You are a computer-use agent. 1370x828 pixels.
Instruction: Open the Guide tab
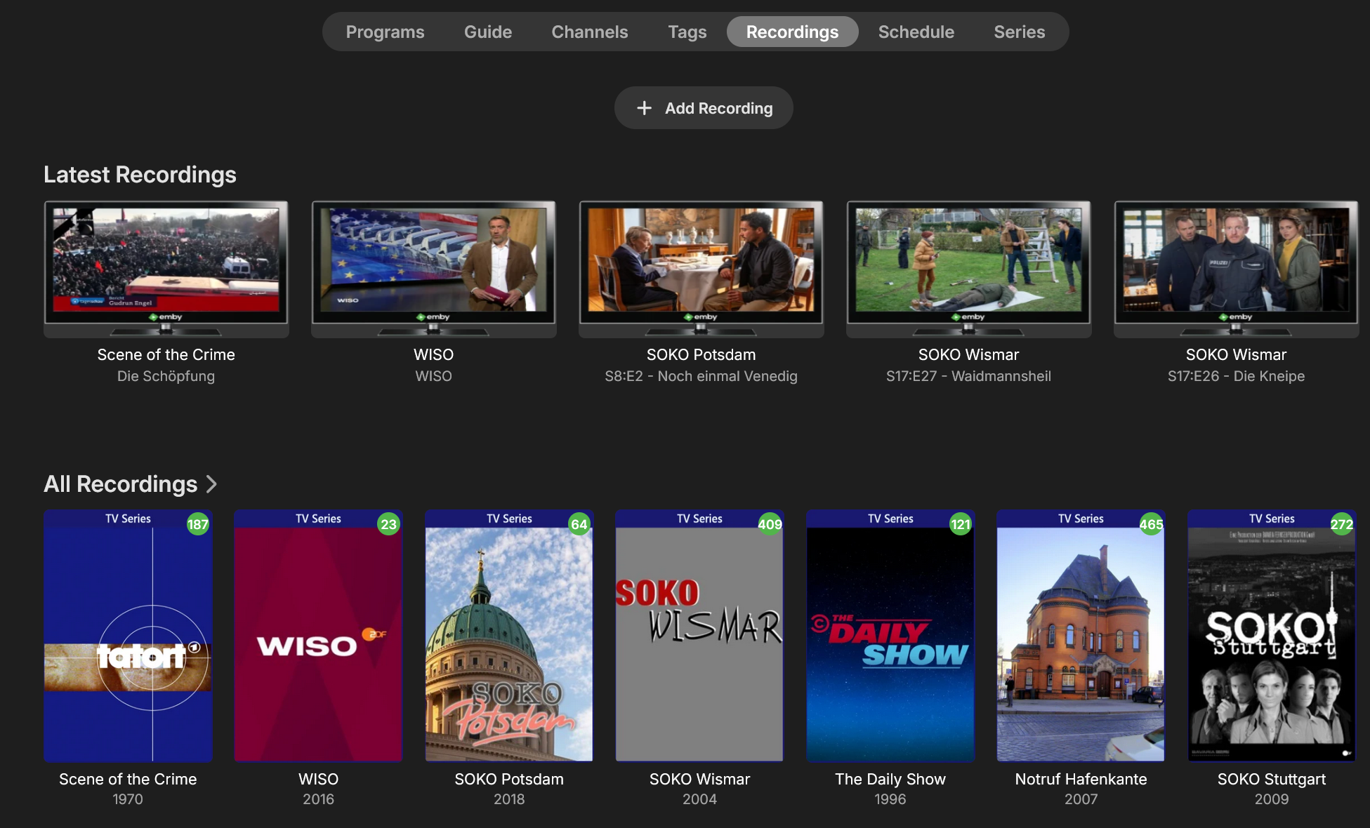coord(487,32)
